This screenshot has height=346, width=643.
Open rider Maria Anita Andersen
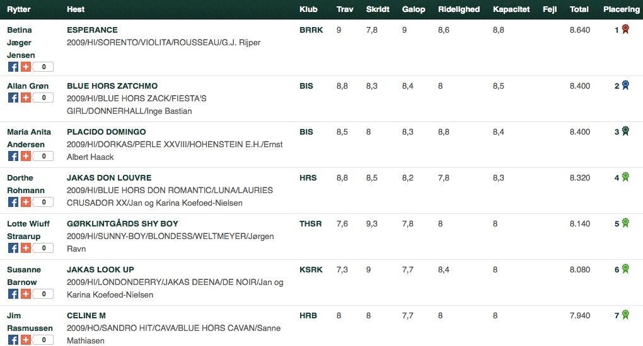point(29,138)
